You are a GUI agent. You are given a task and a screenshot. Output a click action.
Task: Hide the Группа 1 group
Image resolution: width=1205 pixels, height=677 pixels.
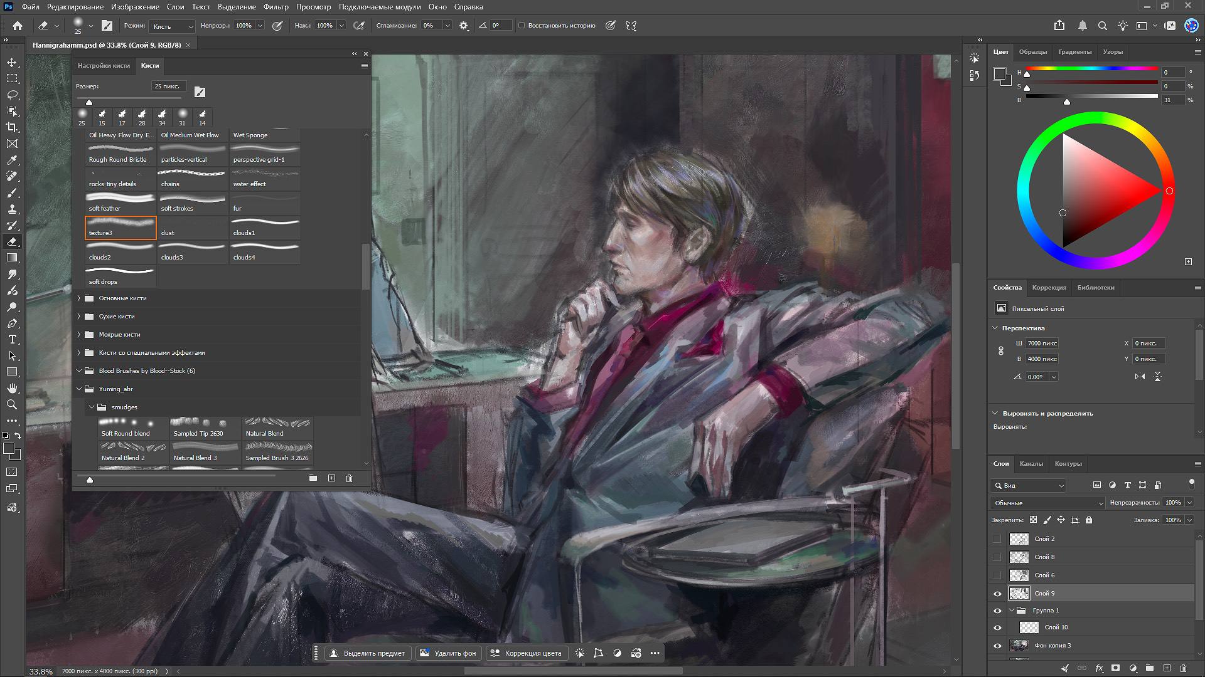[997, 611]
